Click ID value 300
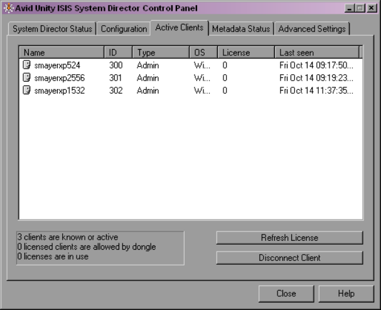 [115, 65]
